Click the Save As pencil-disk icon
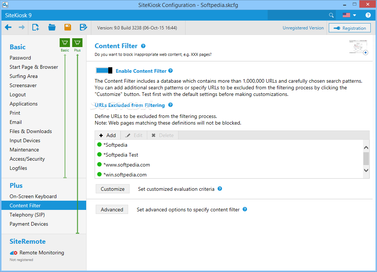This screenshot has width=377, height=272. click(83, 27)
